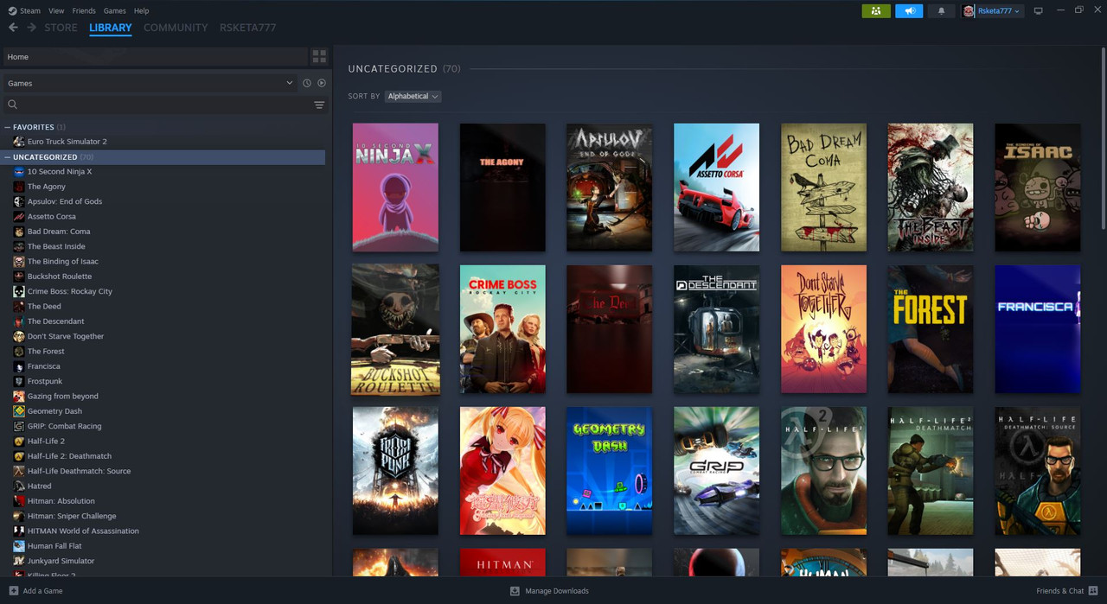Select Human Fall Flat sidebar icon
This screenshot has height=604, width=1107.
pos(19,546)
